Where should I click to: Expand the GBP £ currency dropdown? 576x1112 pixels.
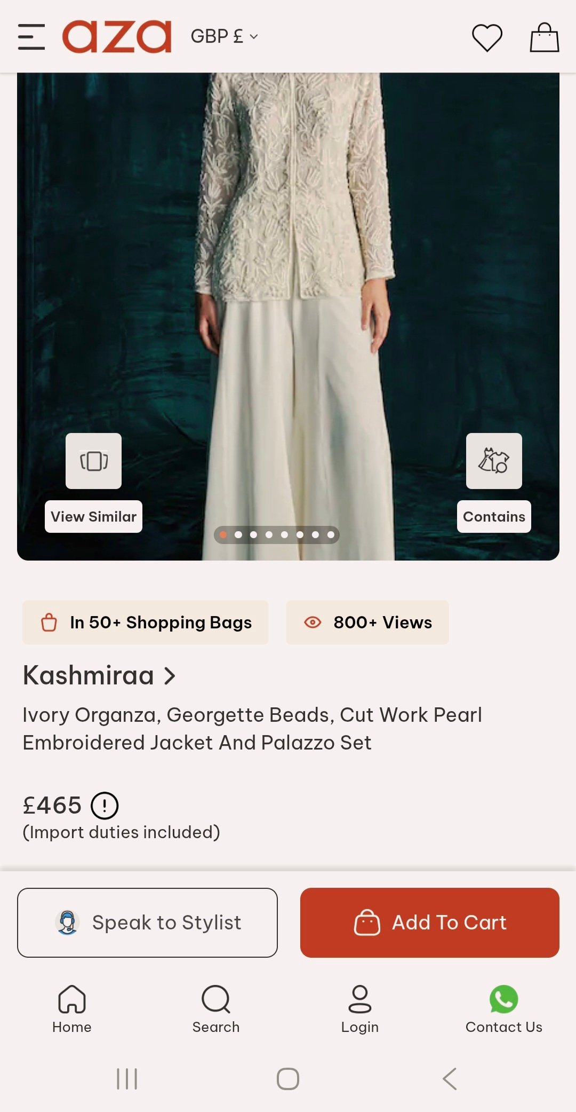(x=225, y=37)
